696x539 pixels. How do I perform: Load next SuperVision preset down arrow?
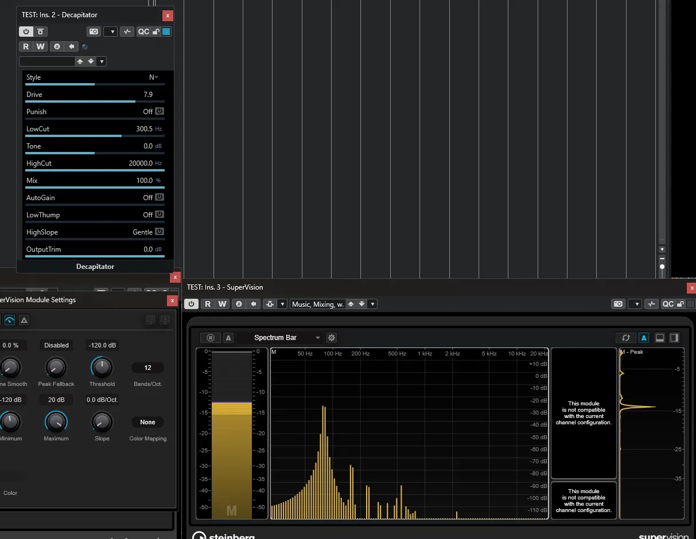pyautogui.click(x=361, y=304)
